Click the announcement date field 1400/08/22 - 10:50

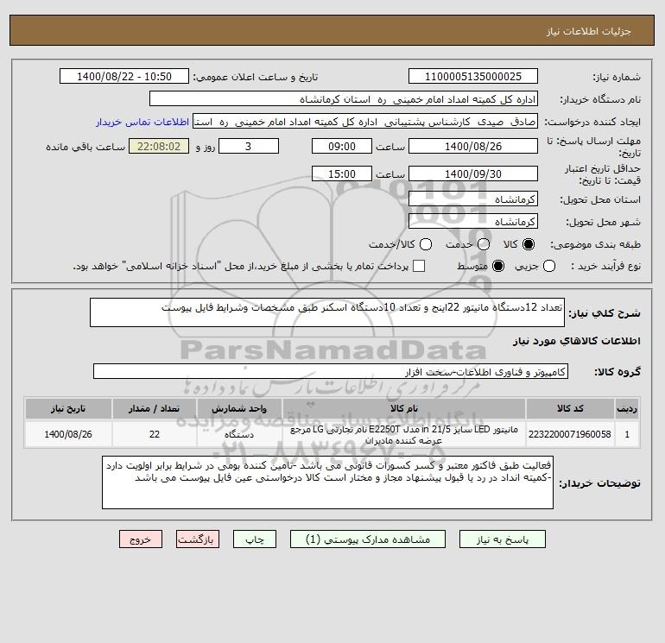click(124, 76)
